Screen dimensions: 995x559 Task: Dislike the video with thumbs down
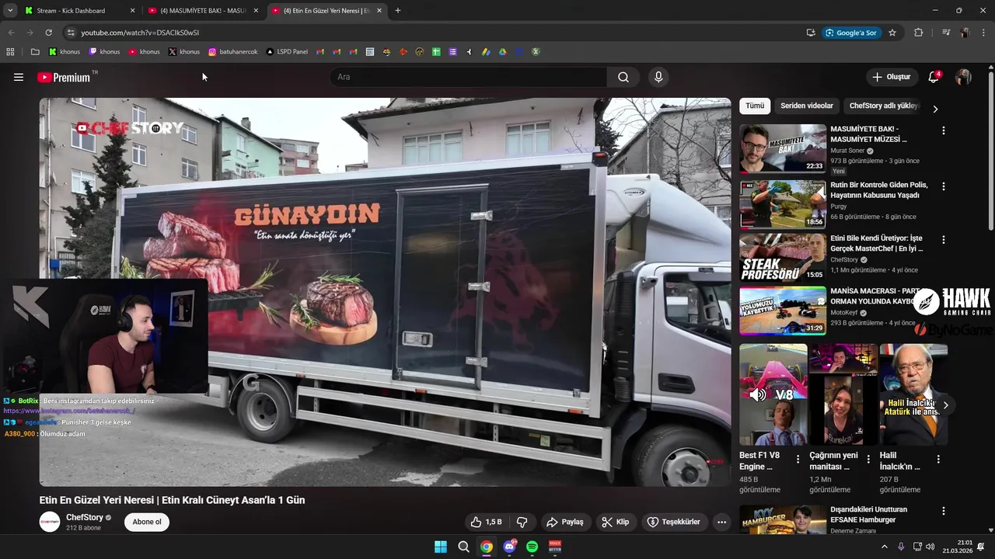pyautogui.click(x=522, y=522)
